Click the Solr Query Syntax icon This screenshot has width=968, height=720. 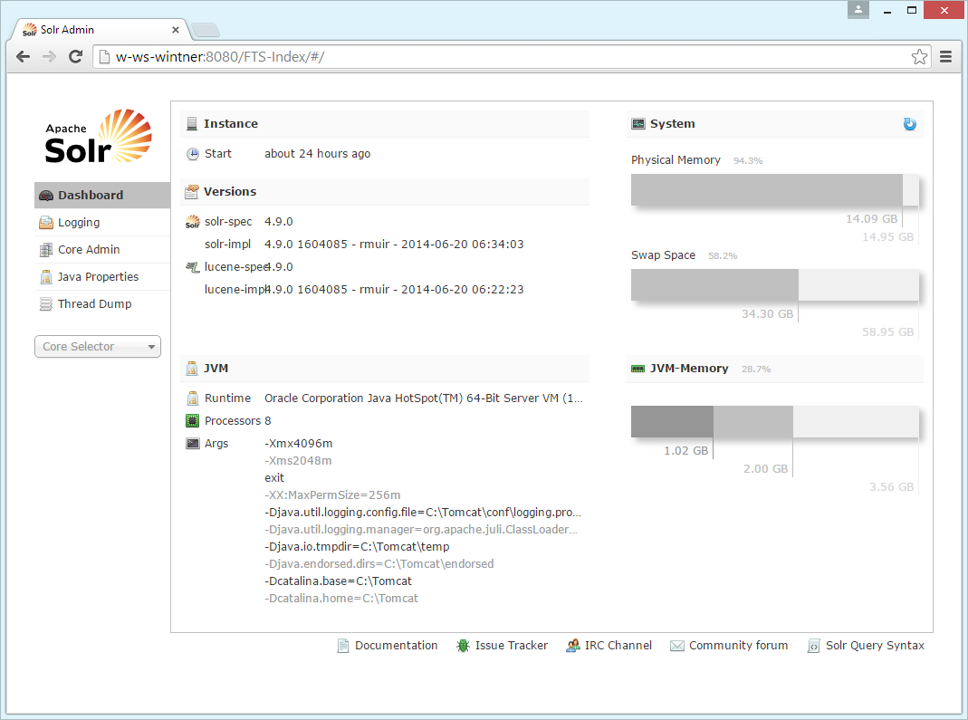click(813, 646)
